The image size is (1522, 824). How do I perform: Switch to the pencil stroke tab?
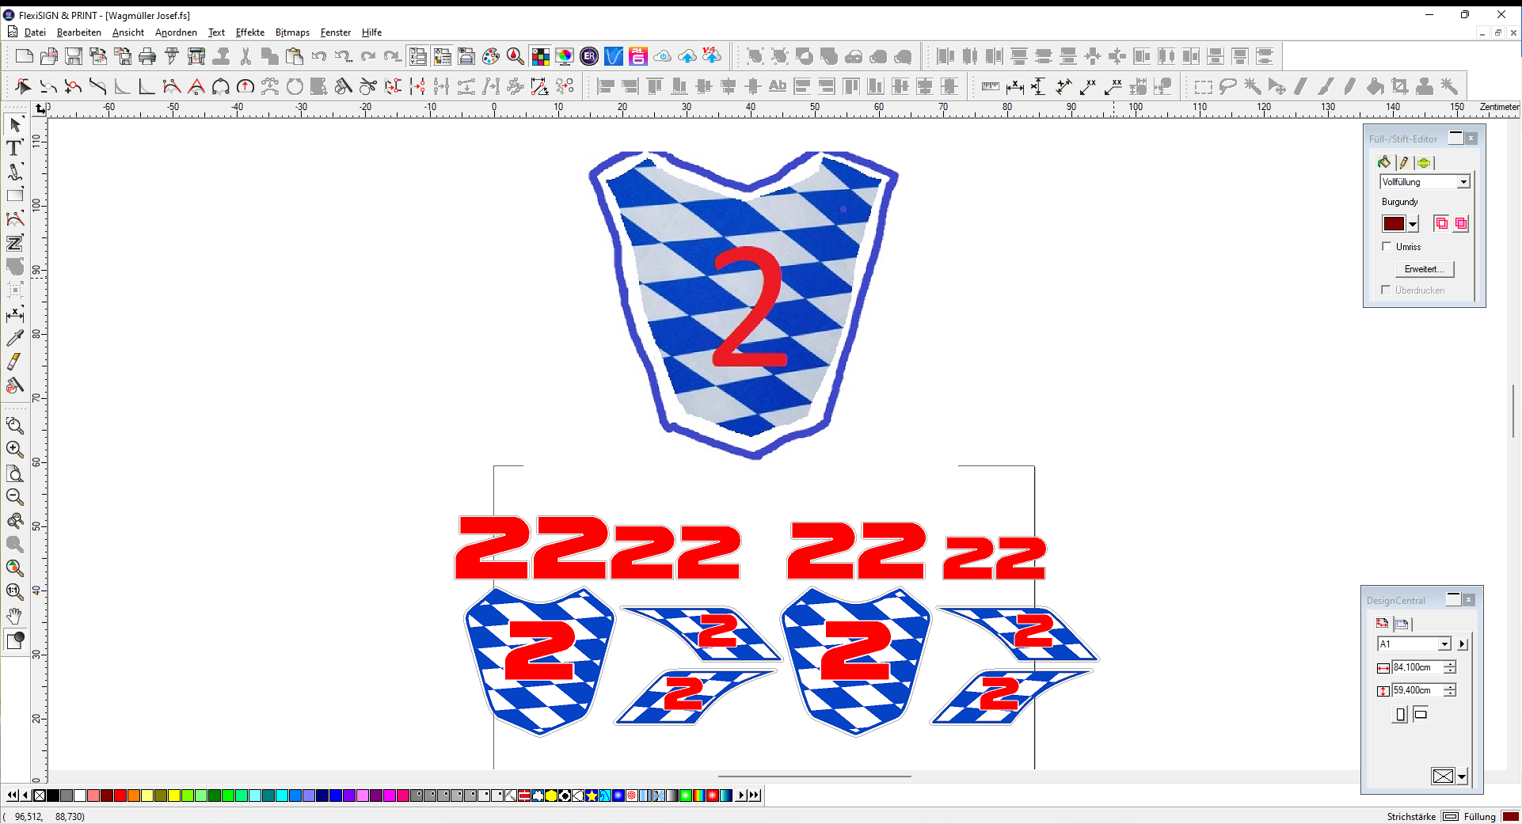point(1404,162)
